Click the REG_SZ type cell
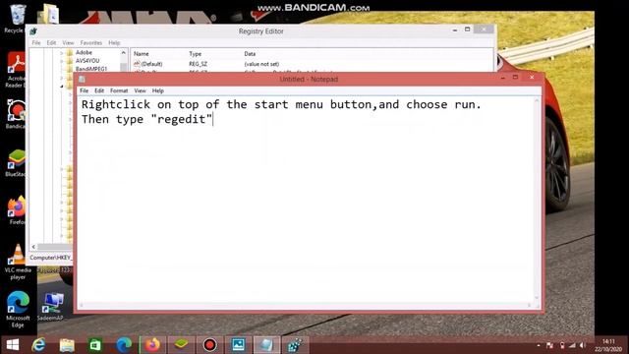 (199, 64)
